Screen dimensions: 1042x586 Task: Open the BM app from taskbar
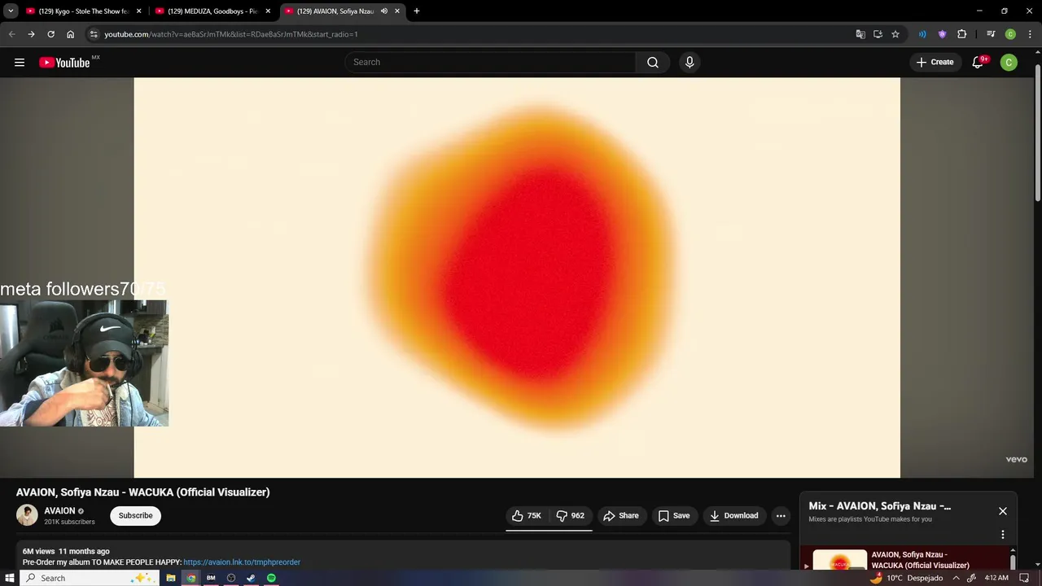pos(211,578)
